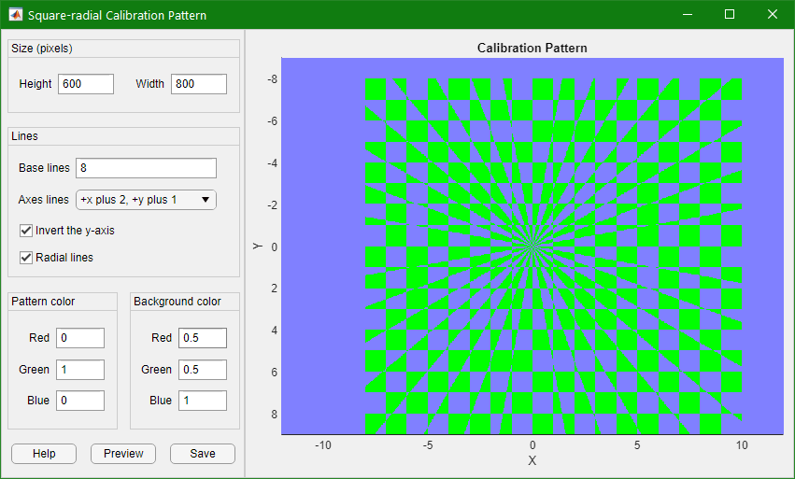
Task: Edit the Pattern color Green value
Action: pos(79,370)
